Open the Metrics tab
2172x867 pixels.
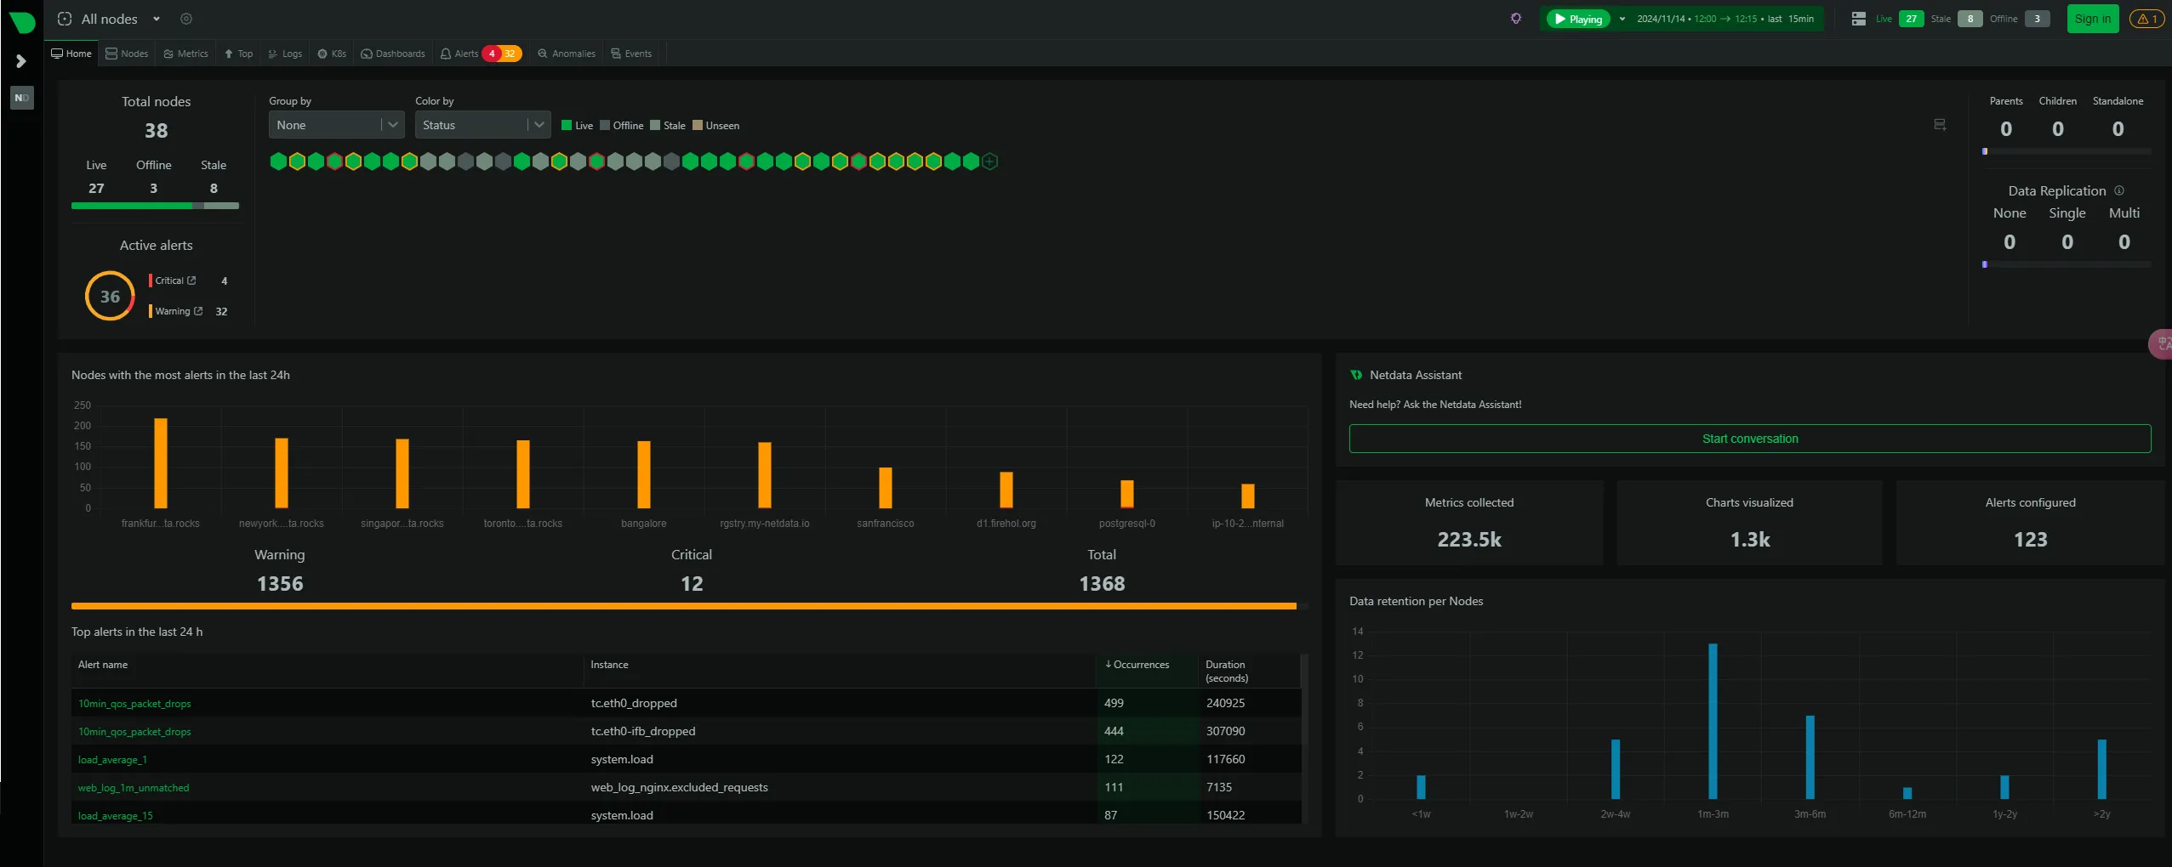pos(185,54)
